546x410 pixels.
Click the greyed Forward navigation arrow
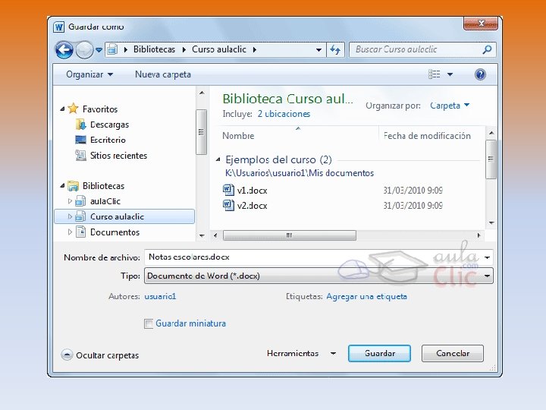tap(84, 50)
